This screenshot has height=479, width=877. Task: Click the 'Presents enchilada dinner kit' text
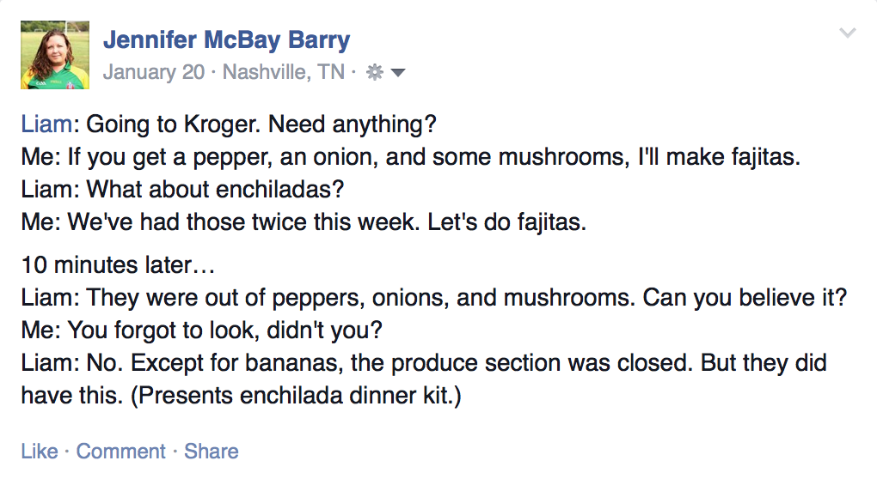pos(287,396)
